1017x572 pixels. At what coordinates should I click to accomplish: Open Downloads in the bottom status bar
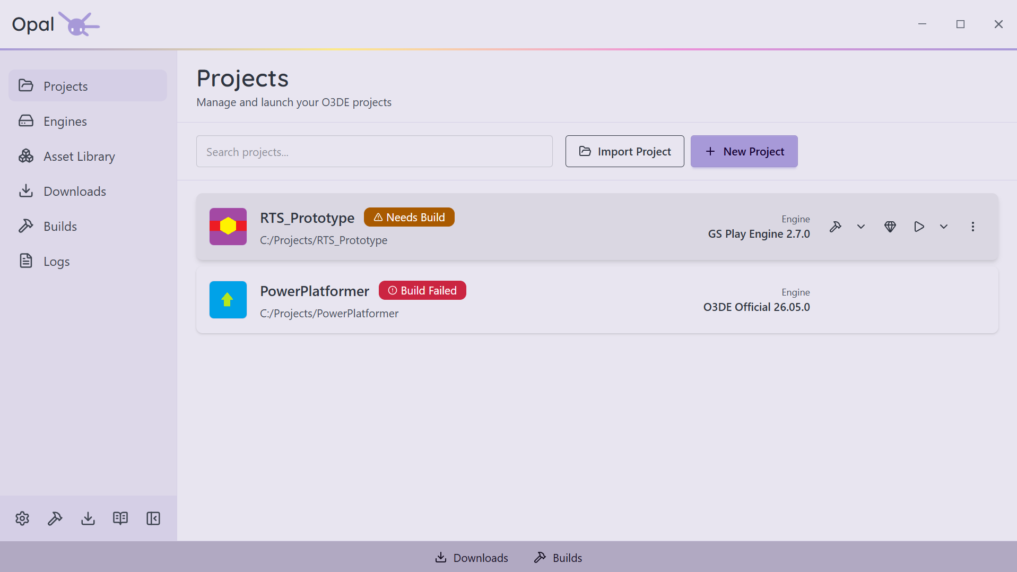(472, 558)
